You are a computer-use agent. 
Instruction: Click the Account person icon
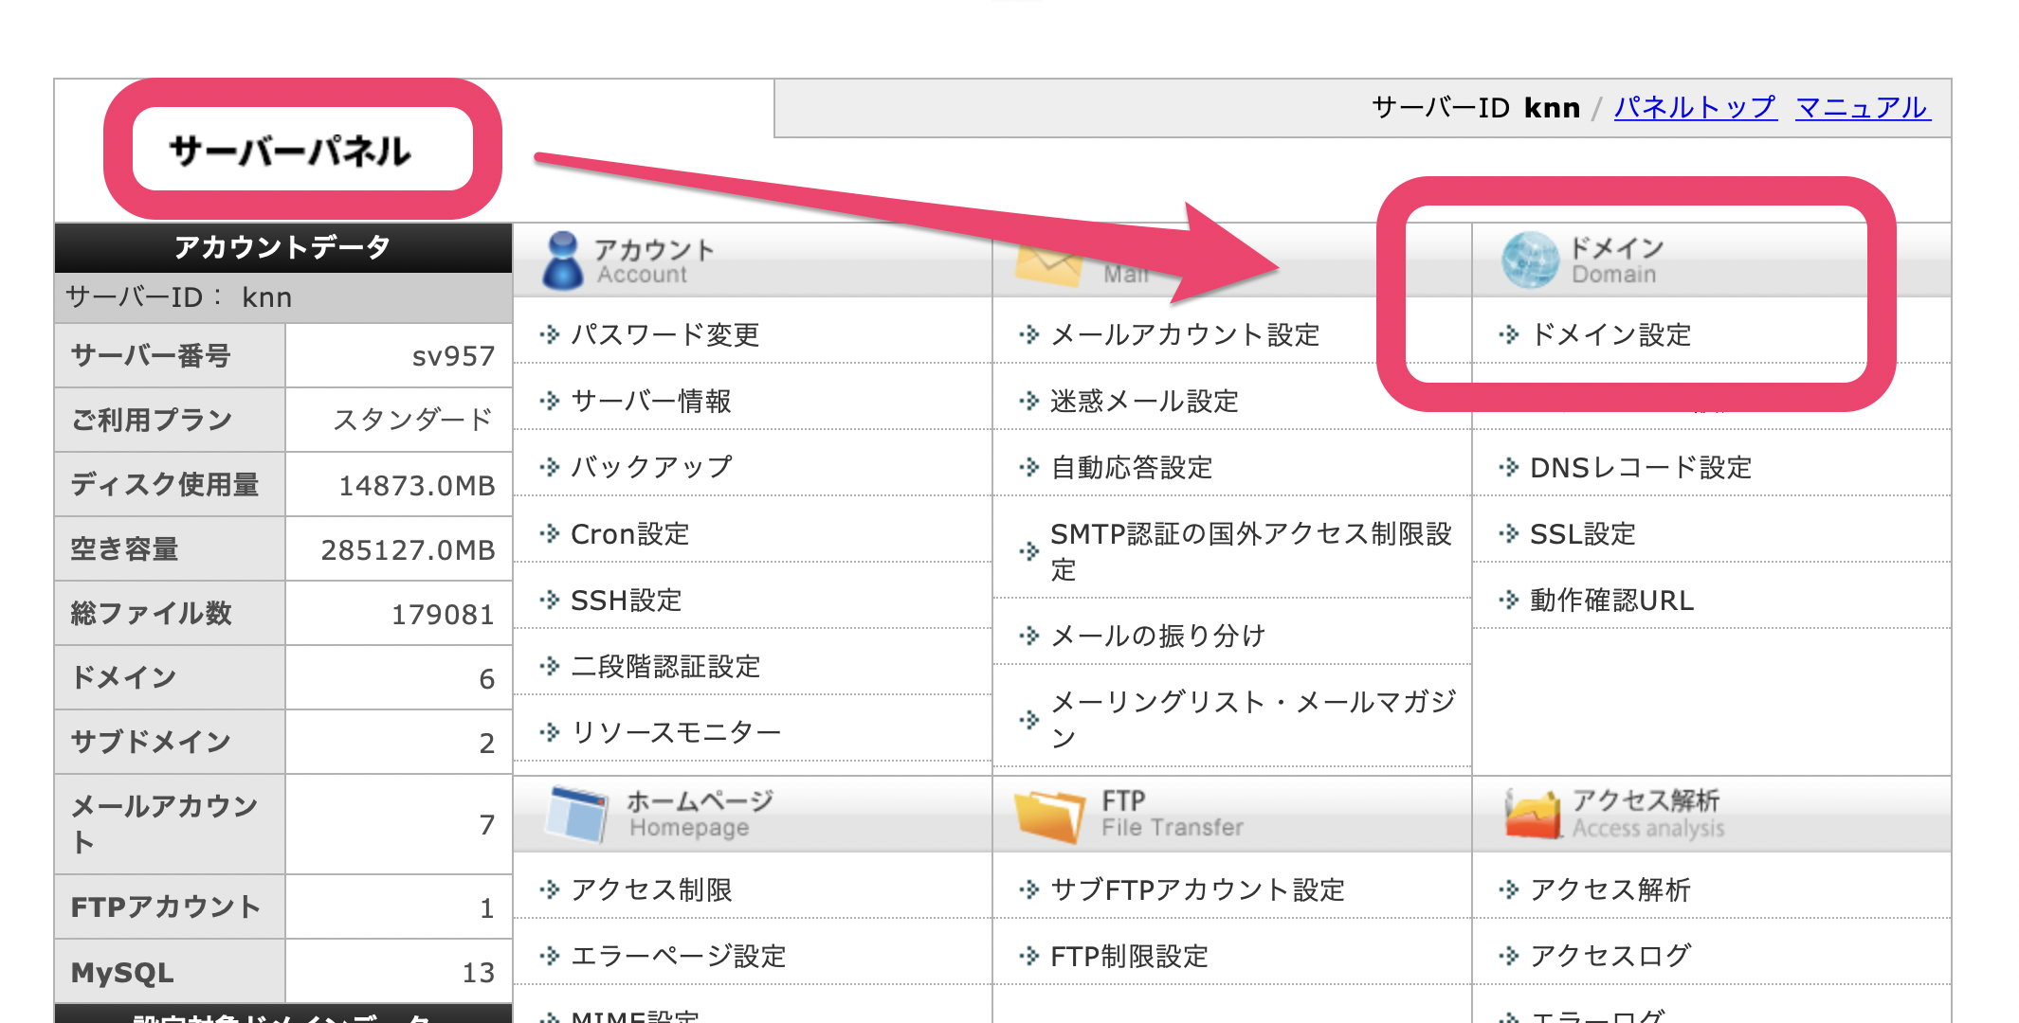tap(563, 260)
